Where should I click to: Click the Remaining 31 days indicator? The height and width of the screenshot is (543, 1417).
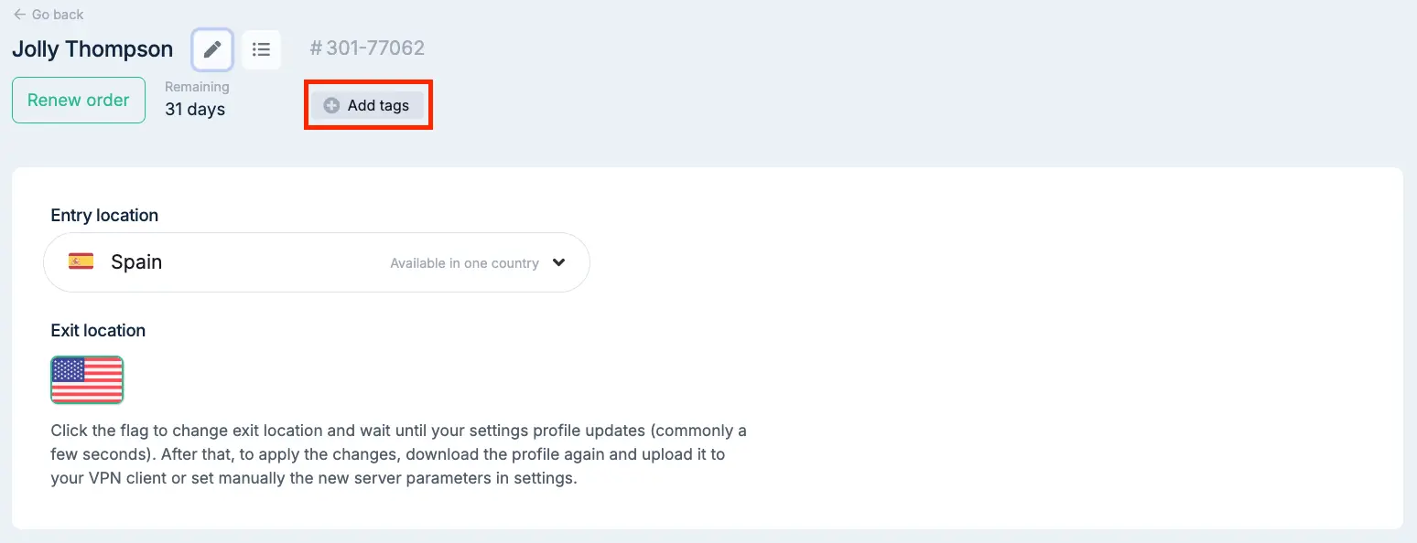pyautogui.click(x=197, y=99)
